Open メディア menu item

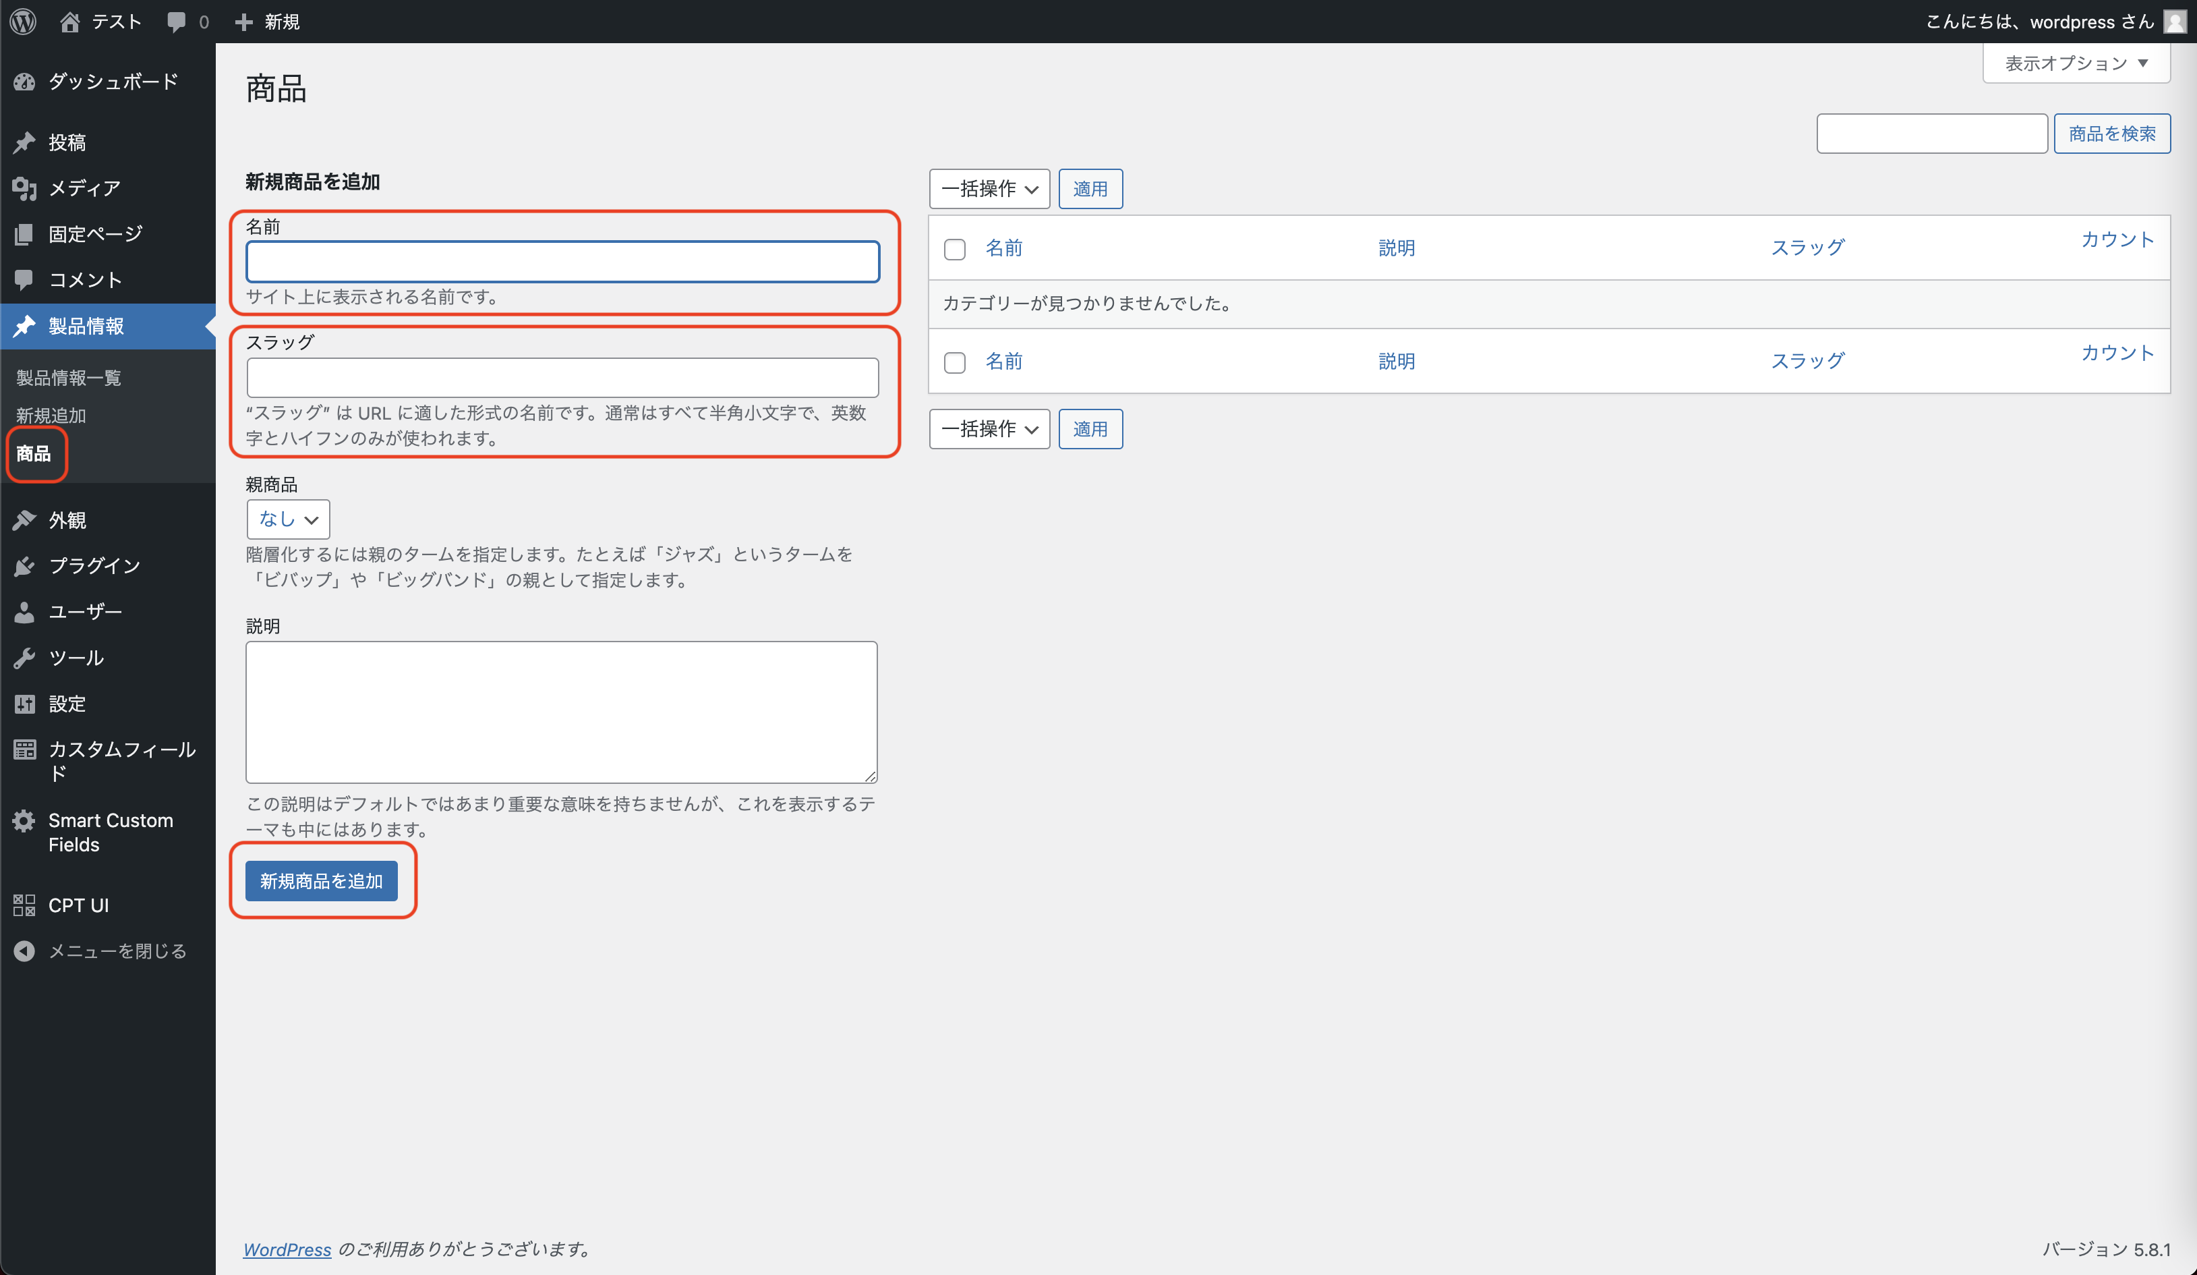(x=108, y=188)
